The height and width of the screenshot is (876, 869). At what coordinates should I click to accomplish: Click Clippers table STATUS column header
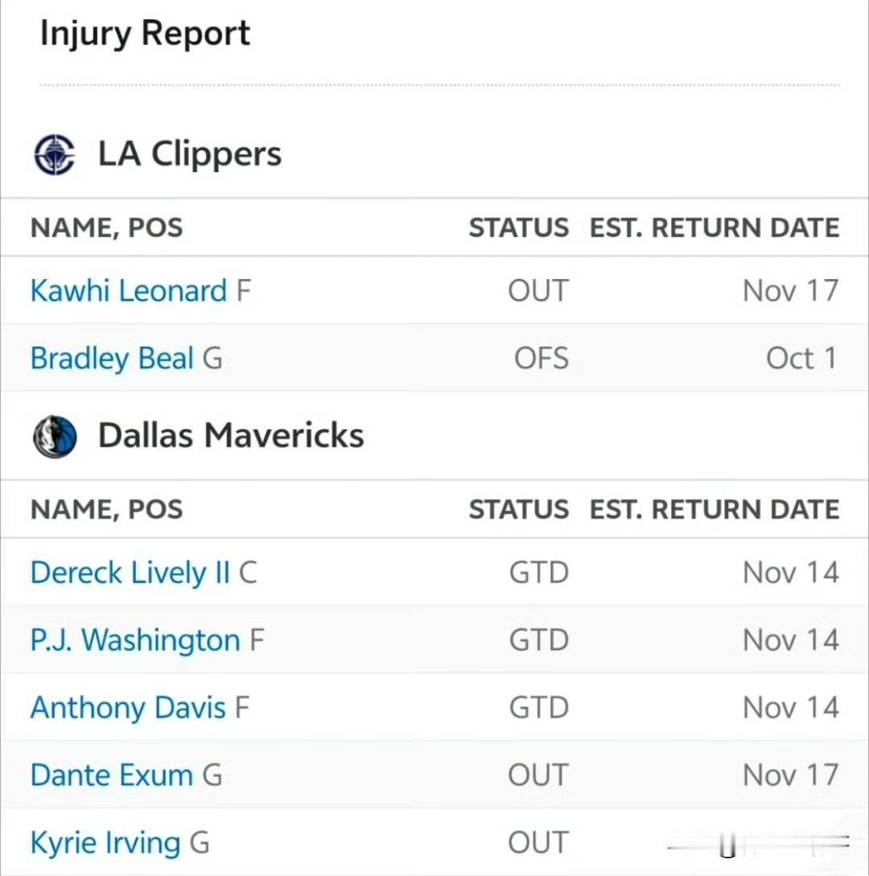[x=518, y=228]
